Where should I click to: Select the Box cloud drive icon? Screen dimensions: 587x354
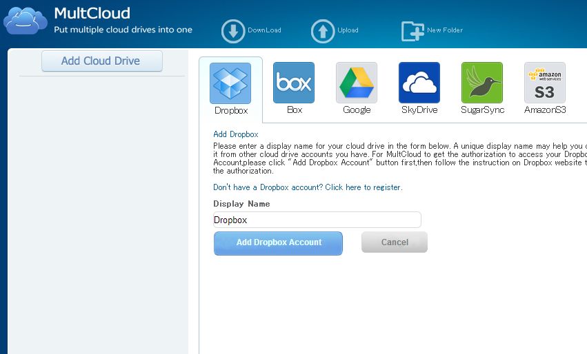(x=294, y=83)
